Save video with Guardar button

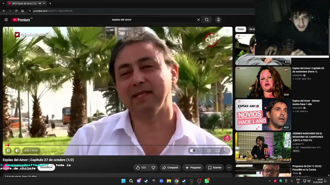(215, 168)
